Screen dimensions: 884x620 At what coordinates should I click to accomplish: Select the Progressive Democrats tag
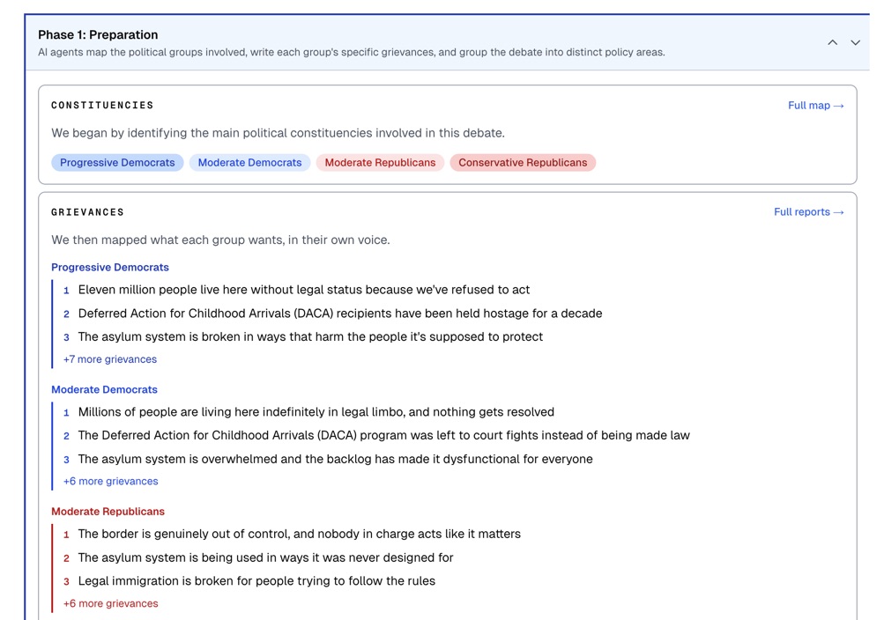(x=117, y=163)
